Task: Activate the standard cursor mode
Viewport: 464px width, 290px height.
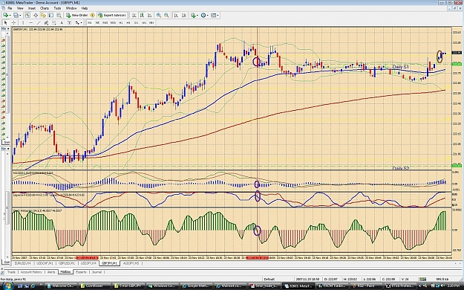Action: click(x=6, y=22)
